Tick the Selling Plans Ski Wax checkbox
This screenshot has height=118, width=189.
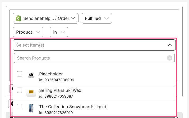(x=20, y=90)
